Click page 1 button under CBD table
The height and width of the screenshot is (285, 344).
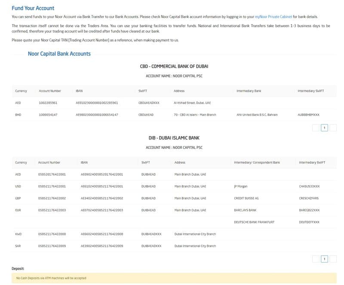tap(324, 127)
